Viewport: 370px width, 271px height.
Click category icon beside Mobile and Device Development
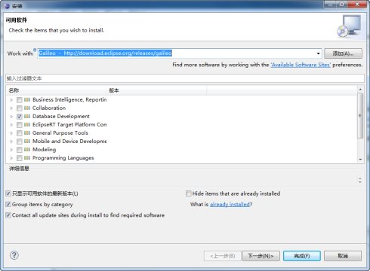point(27,142)
